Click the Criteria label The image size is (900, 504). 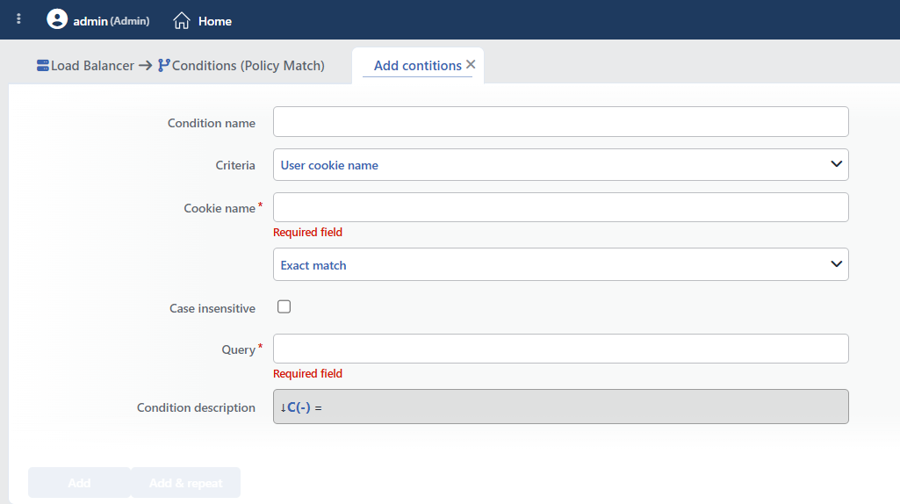point(235,165)
